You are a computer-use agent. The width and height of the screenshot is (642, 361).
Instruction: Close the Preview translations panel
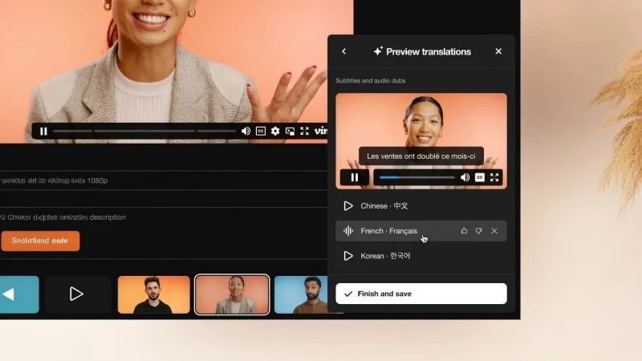[x=498, y=51]
